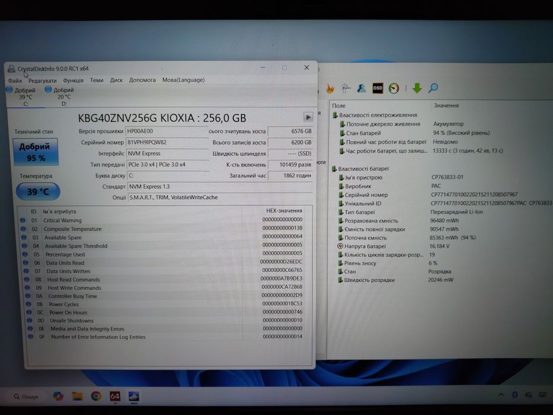The height and width of the screenshot is (415, 553).
Task: Select the Data Units Written attribute row
Action: (163, 271)
